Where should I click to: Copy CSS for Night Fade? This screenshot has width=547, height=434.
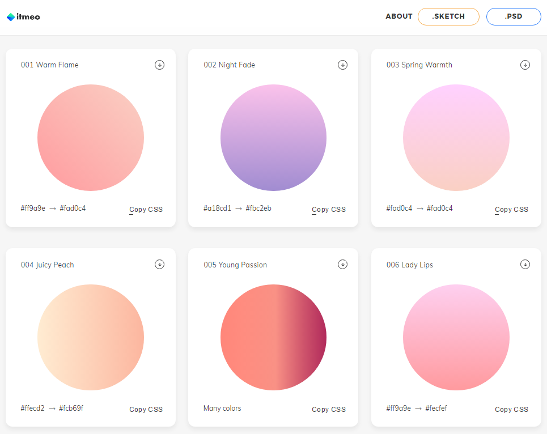(x=329, y=209)
